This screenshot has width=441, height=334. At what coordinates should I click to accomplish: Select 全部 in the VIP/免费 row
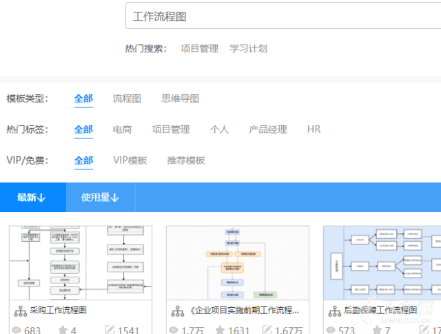click(83, 160)
